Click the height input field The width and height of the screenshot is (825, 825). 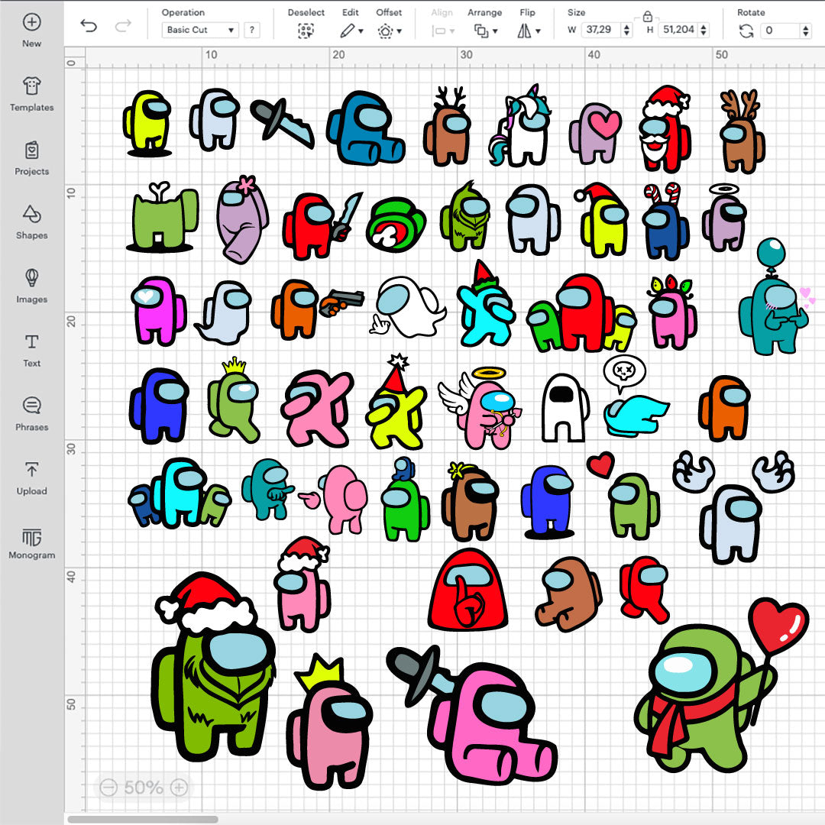[678, 30]
